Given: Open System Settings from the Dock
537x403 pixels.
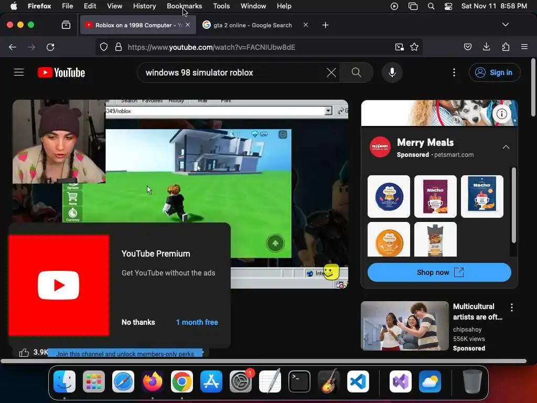Looking at the screenshot, I should click(241, 381).
